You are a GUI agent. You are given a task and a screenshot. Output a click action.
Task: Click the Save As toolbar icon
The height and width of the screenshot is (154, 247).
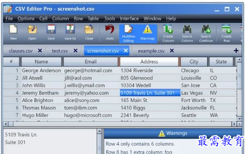pos(70,32)
